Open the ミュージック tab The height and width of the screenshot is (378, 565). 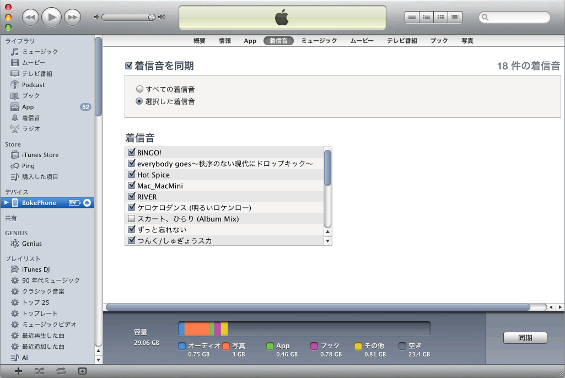(319, 41)
